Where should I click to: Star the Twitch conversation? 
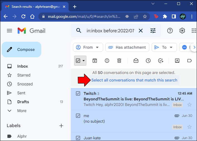189,105
